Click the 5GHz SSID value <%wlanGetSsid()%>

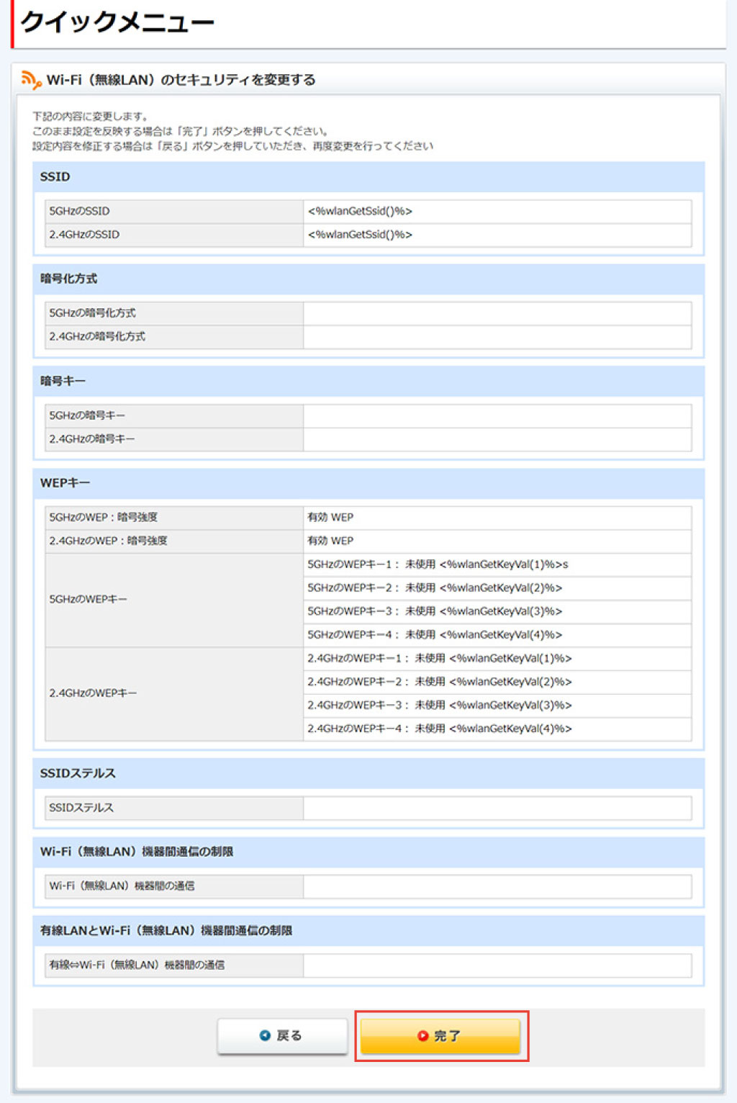360,211
